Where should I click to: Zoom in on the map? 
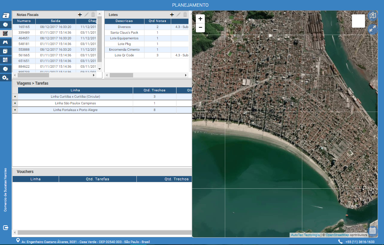pyautogui.click(x=200, y=19)
